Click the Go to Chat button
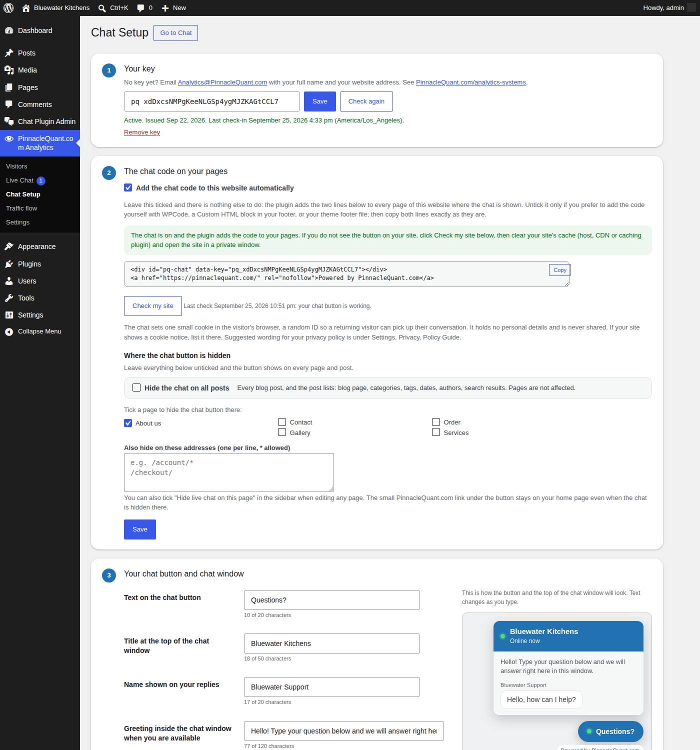Viewport: 700px width, 750px height. click(175, 33)
